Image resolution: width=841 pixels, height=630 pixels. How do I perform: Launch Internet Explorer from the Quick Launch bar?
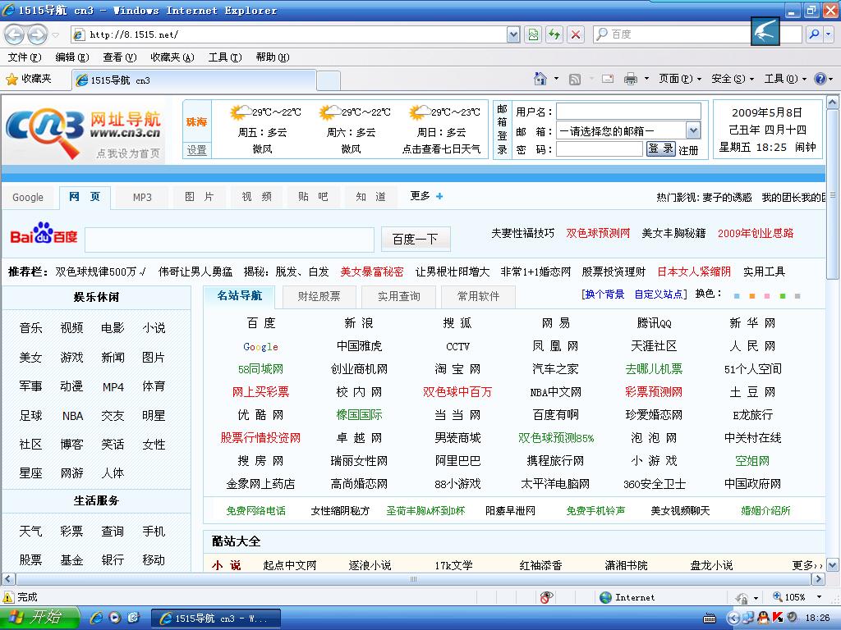coord(97,618)
